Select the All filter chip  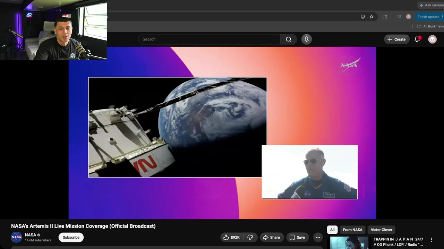(332, 230)
